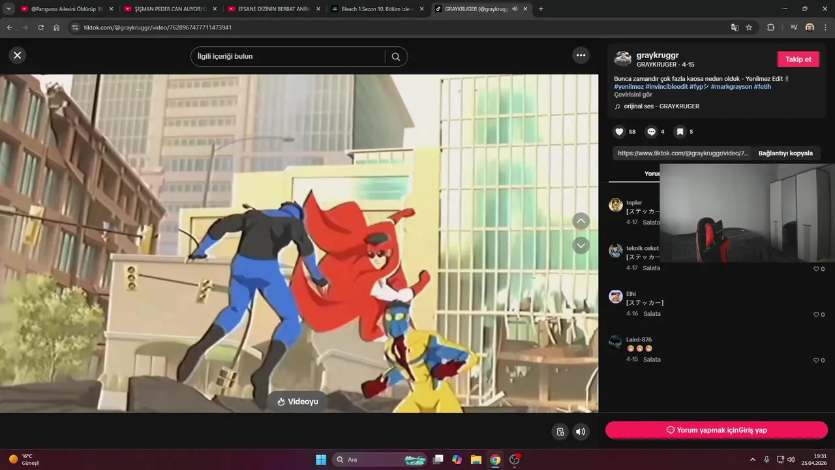Like the video with the heart icon
Screen dimensions: 835x470
620,131
